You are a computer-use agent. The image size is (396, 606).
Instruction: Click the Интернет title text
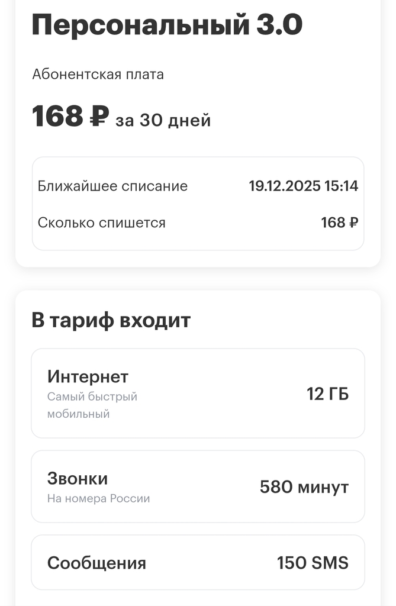click(x=88, y=376)
